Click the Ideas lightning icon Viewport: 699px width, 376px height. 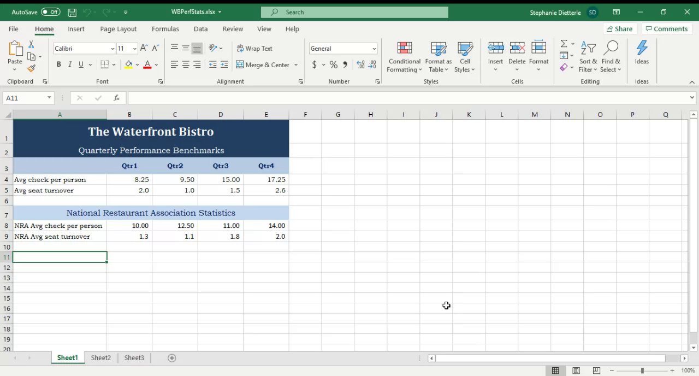tap(642, 48)
